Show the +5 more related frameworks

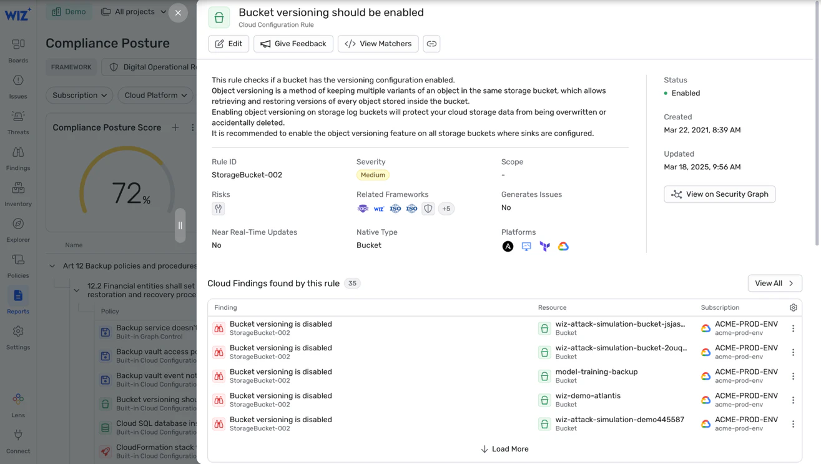(446, 209)
